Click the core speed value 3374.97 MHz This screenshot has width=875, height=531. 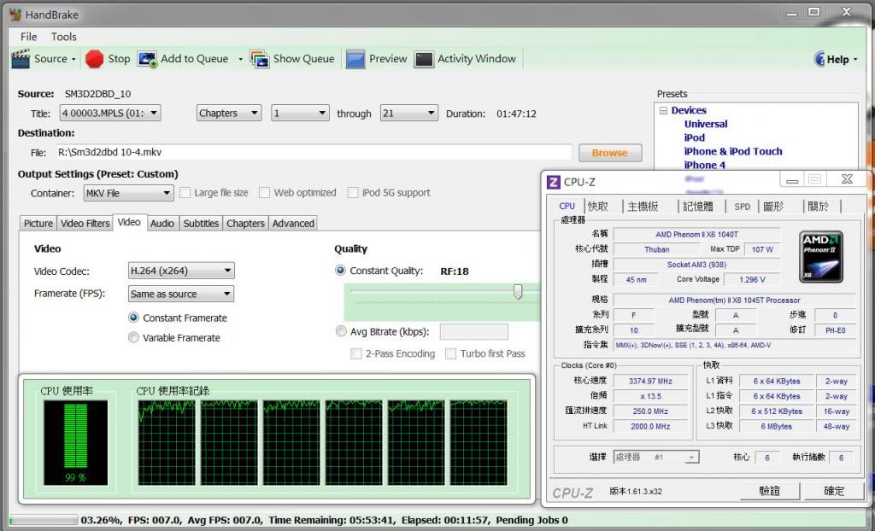[x=650, y=381]
